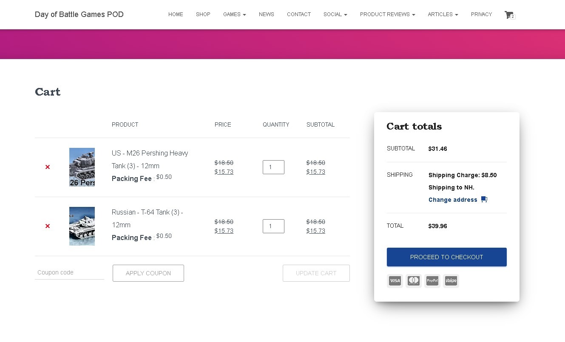Open the Contact page

tap(299, 14)
